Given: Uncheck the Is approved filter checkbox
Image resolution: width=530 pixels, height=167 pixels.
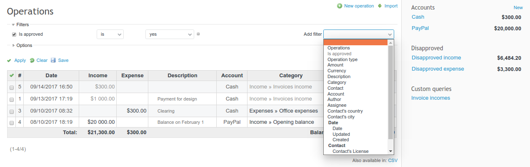Looking at the screenshot, I should (14, 34).
